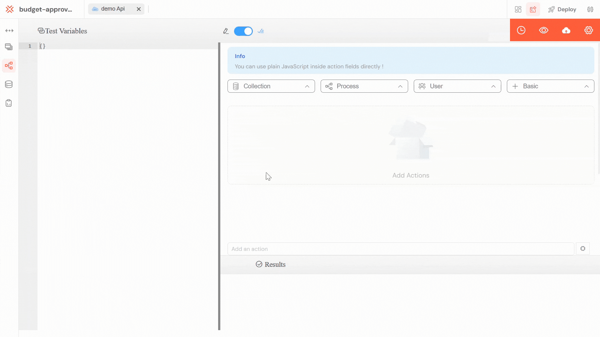Collapse the Process actions group

tap(400, 86)
